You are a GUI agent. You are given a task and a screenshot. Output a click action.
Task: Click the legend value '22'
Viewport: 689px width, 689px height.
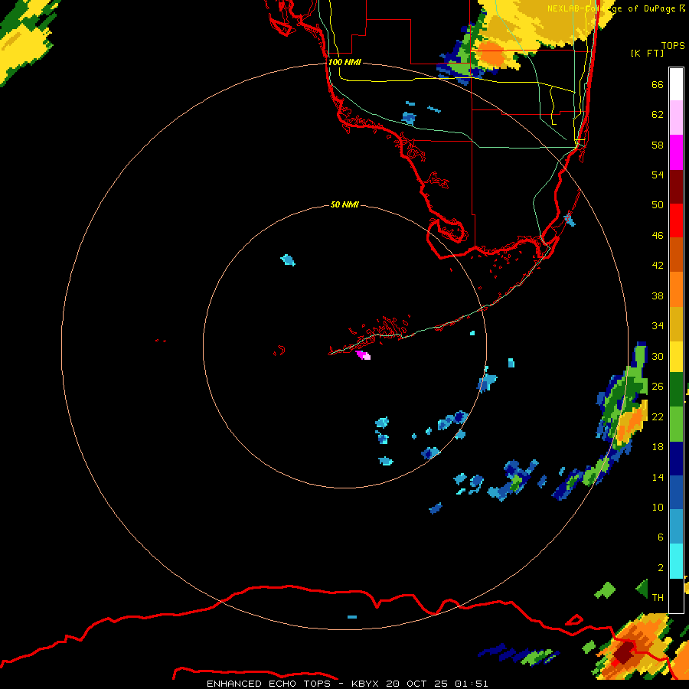click(658, 416)
